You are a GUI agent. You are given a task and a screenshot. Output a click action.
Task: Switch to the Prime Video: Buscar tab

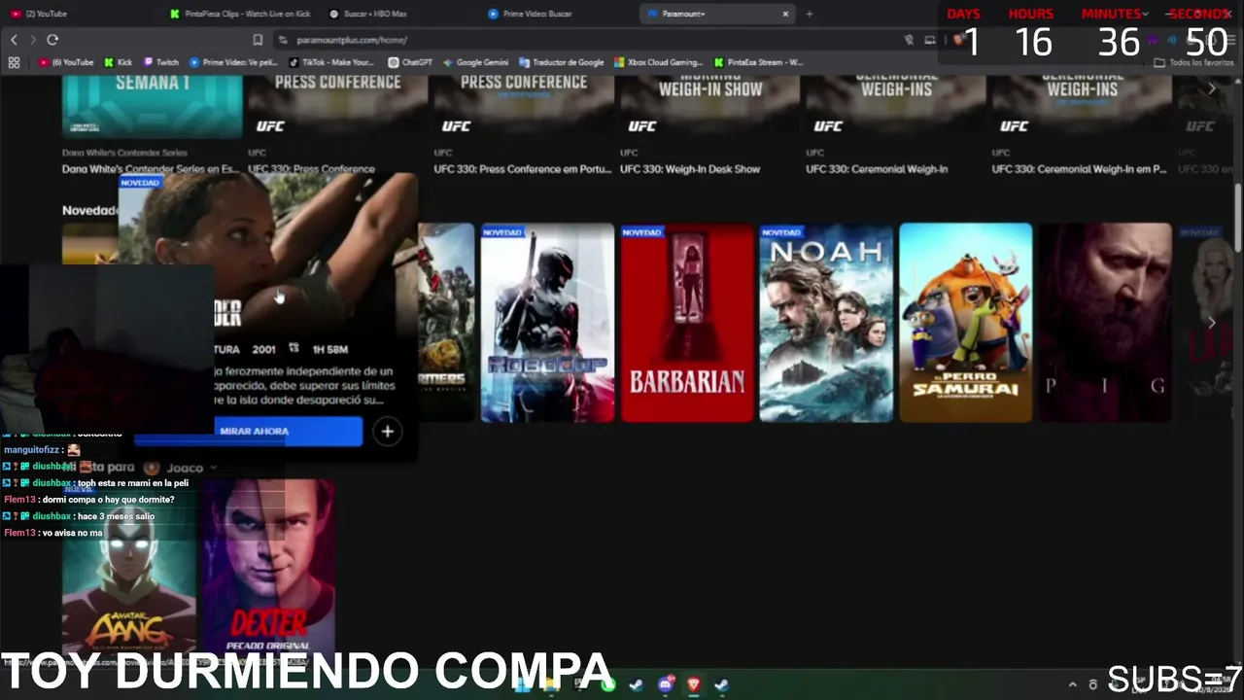pos(557,14)
